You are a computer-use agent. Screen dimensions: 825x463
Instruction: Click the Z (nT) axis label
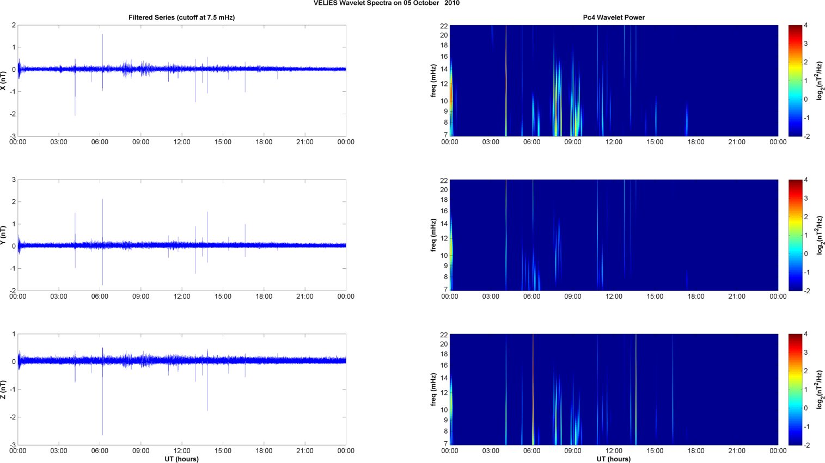coord(3,390)
